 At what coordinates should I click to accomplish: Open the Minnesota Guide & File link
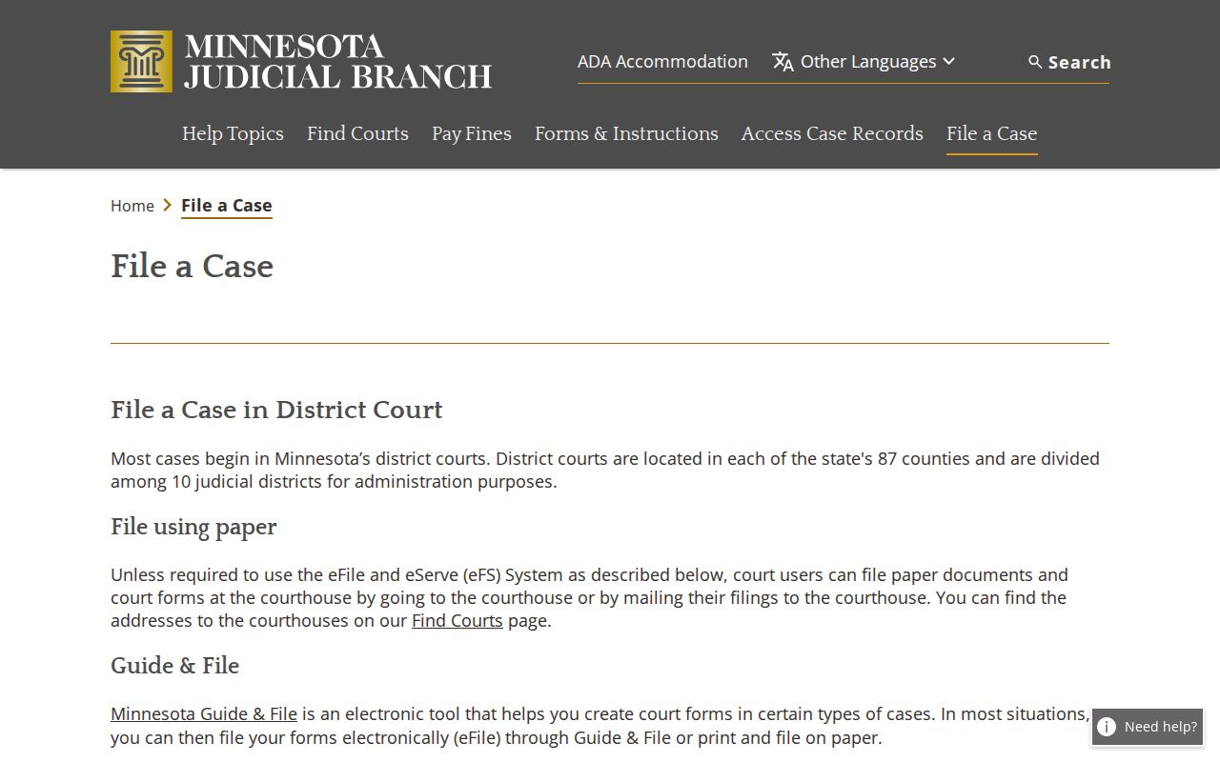click(x=204, y=714)
